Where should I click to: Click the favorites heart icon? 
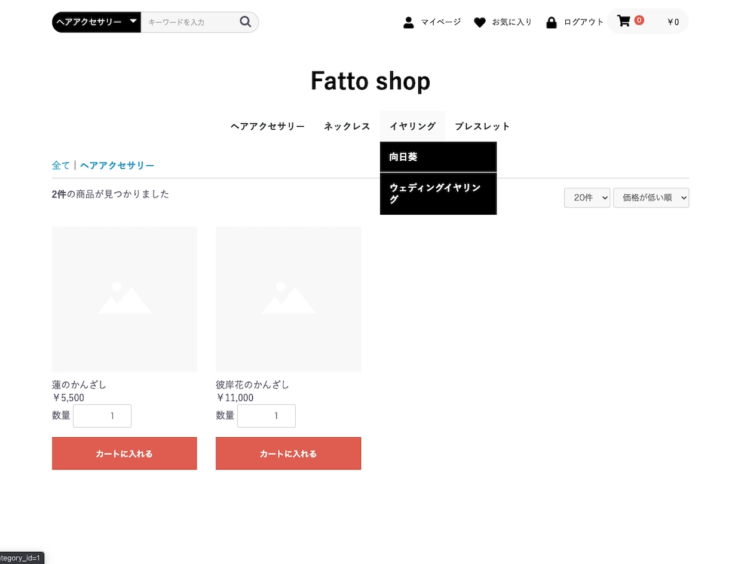click(480, 23)
